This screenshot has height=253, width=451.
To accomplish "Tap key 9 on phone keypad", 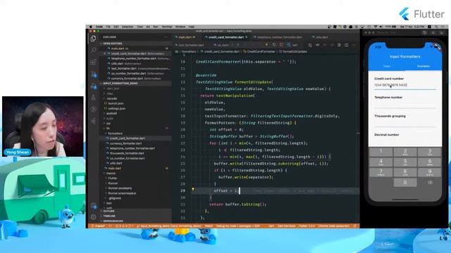I will point(430,172).
